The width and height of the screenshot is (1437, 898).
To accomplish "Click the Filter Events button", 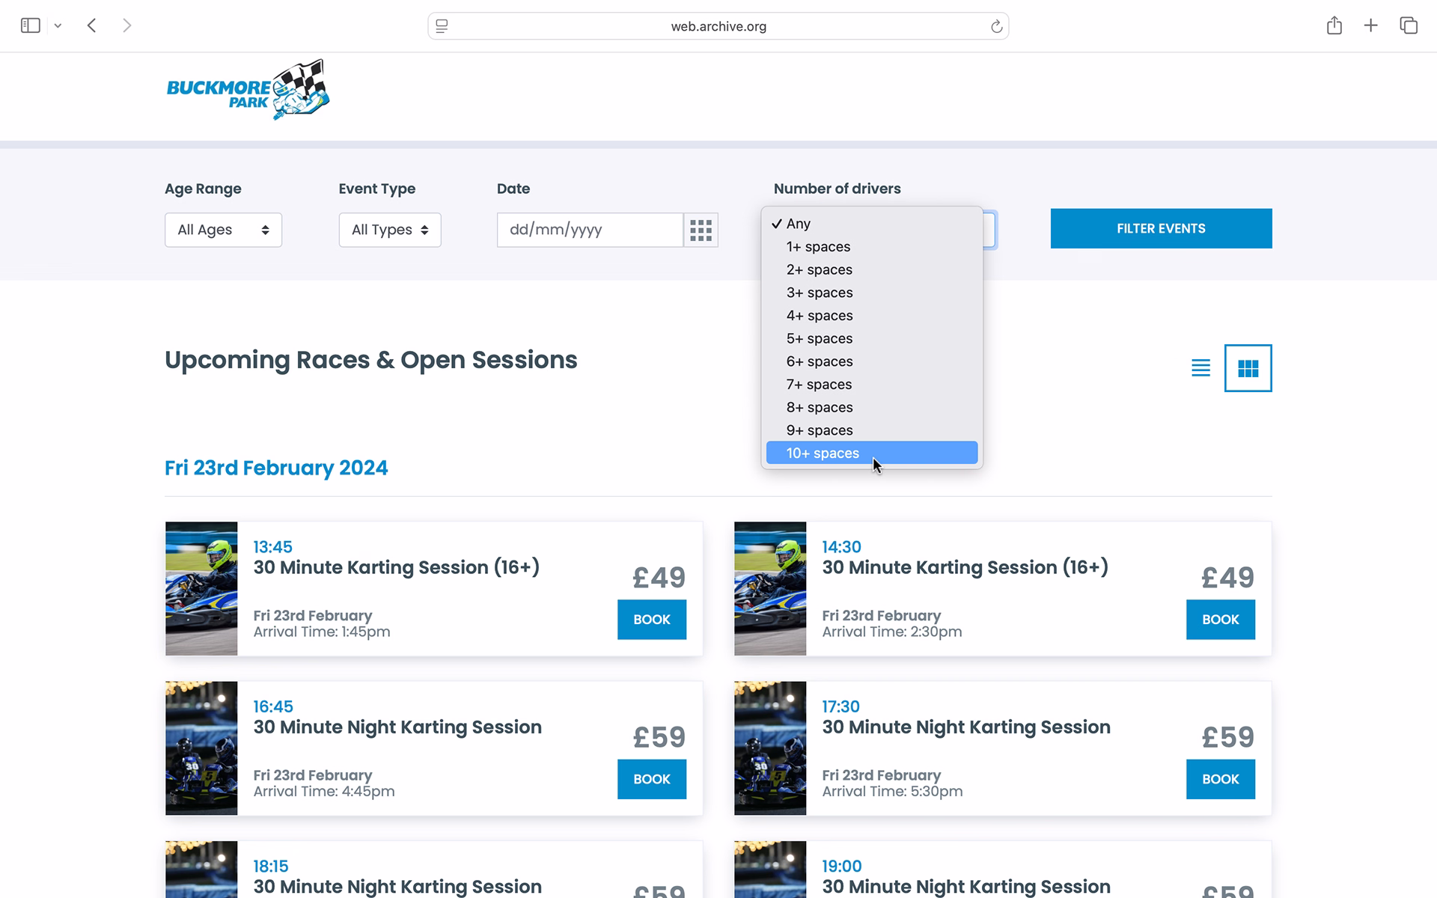I will point(1161,228).
